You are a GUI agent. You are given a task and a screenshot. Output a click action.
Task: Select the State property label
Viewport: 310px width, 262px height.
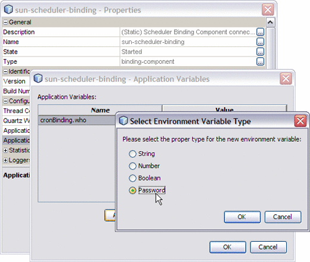(x=10, y=52)
